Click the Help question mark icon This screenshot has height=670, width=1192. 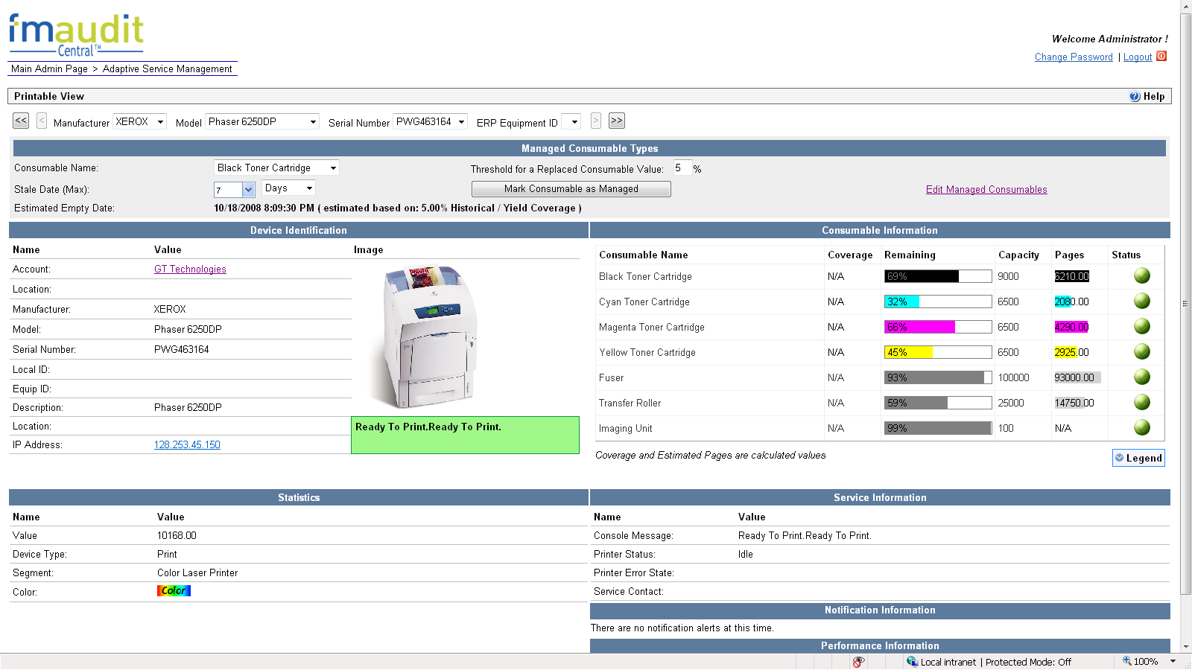pyautogui.click(x=1135, y=97)
